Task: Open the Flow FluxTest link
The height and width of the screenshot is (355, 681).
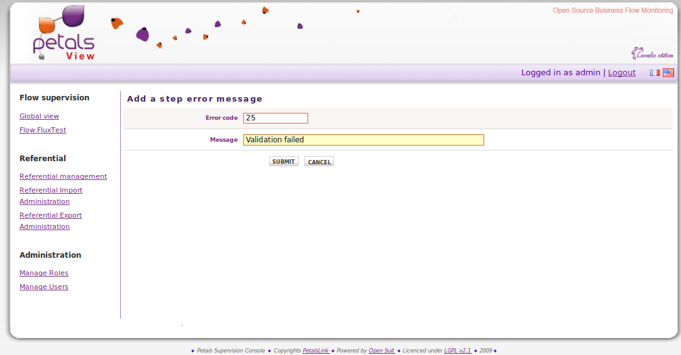Action: click(x=43, y=130)
